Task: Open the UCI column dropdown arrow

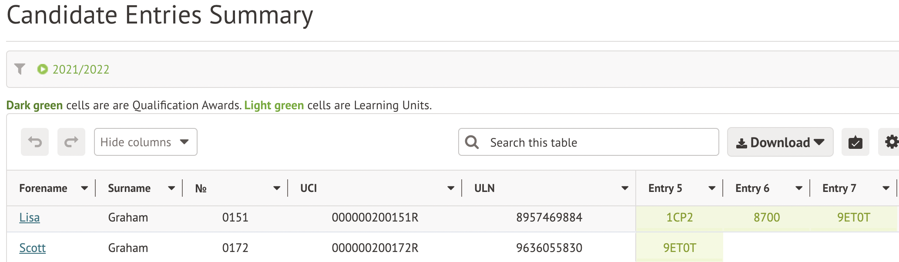Action: (x=451, y=188)
